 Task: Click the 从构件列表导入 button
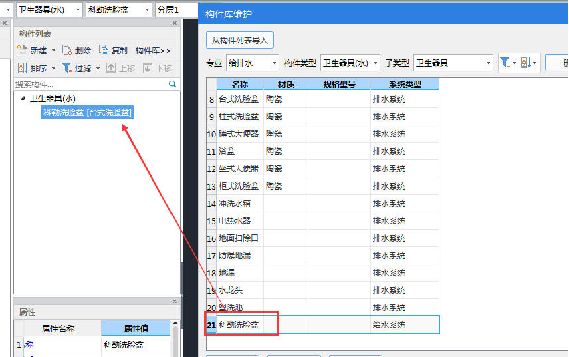[239, 41]
